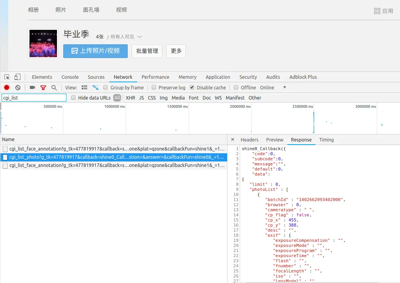
Task: Filter requests by Img
Action: (163, 98)
